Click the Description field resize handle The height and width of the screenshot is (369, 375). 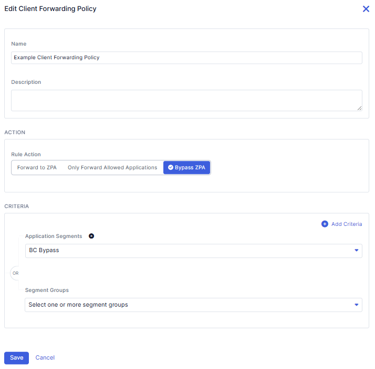[x=359, y=108]
